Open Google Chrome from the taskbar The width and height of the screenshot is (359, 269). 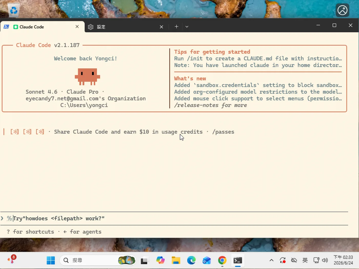(222, 260)
